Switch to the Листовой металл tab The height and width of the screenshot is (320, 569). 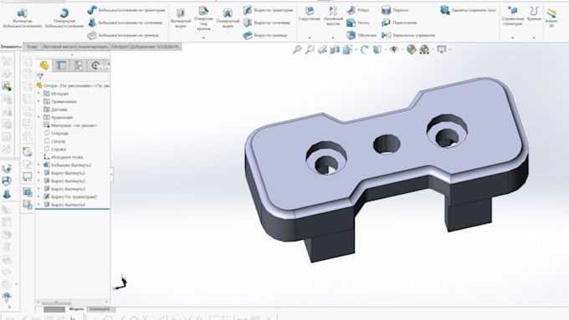pos(59,47)
